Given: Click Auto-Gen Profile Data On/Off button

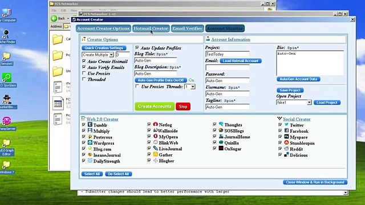Looking at the screenshot, I should pyautogui.click(x=161, y=80).
